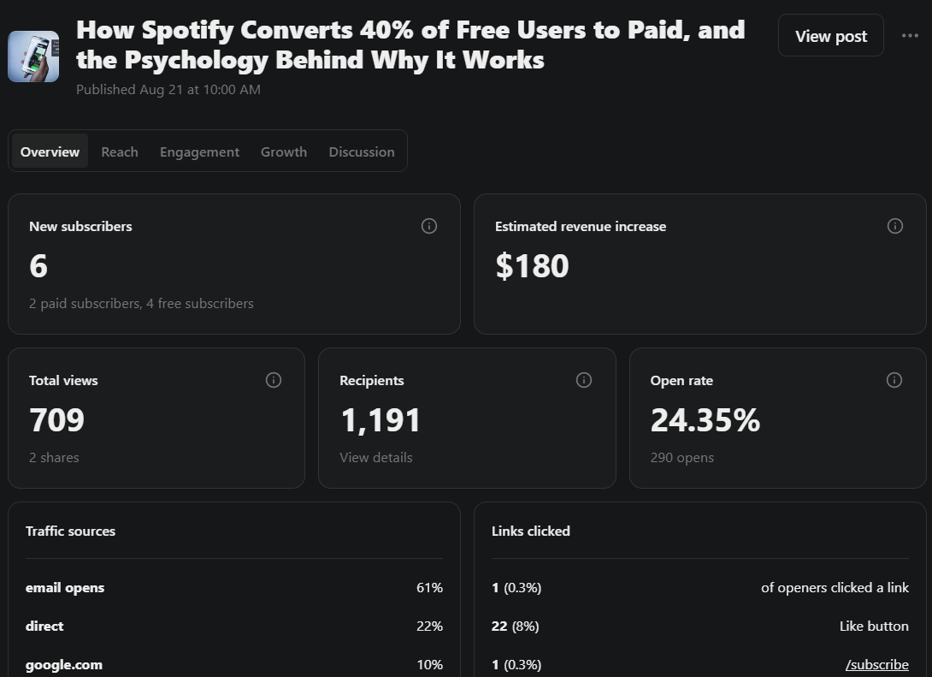Open the Discussion tab
932x677 pixels.
362,151
